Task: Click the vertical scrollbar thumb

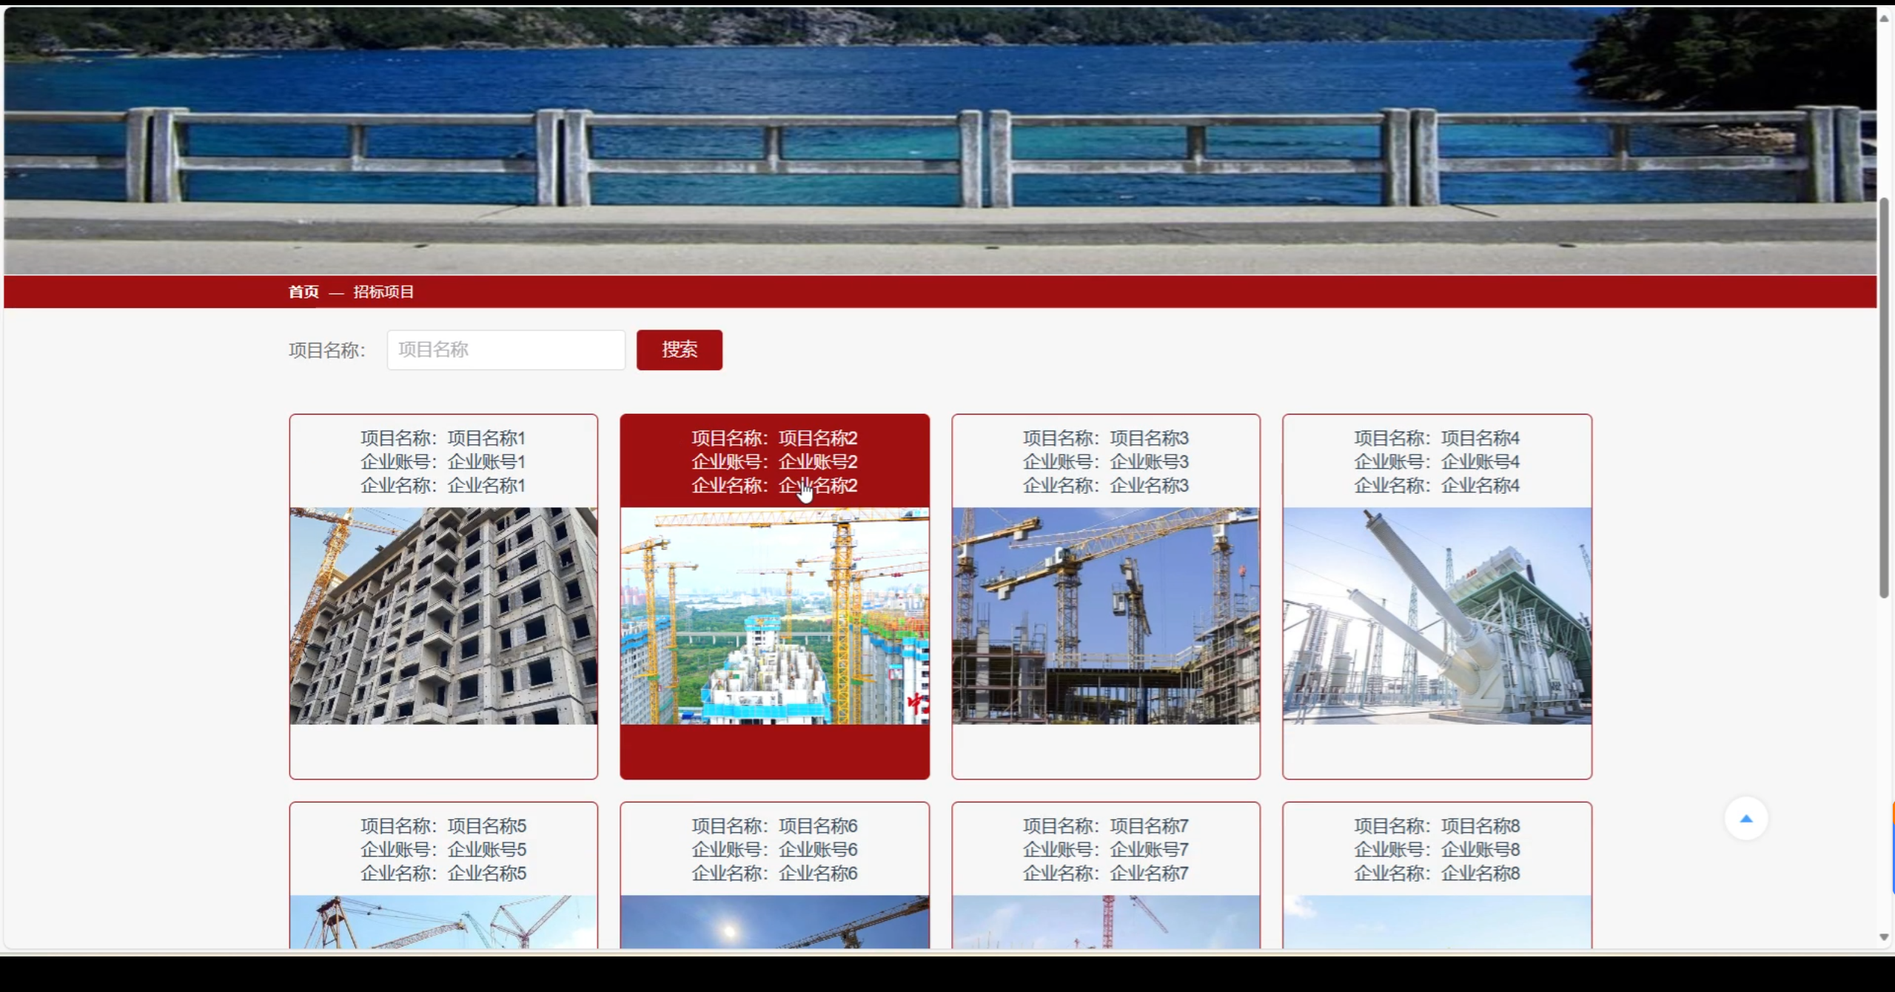Action: coord(1884,396)
